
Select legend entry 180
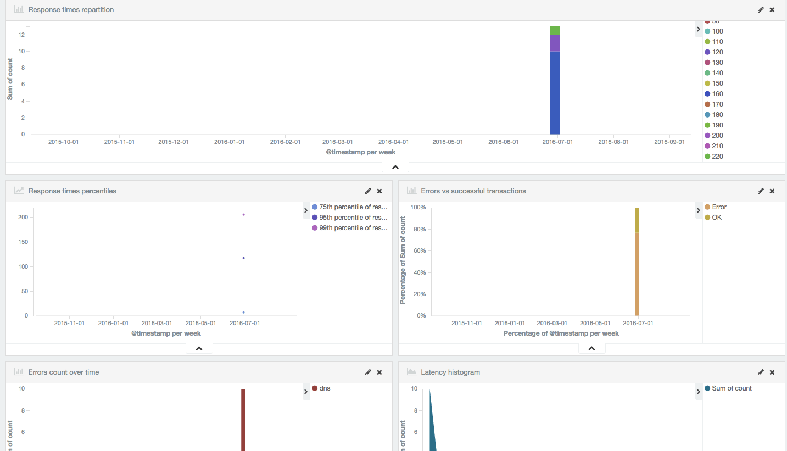714,115
